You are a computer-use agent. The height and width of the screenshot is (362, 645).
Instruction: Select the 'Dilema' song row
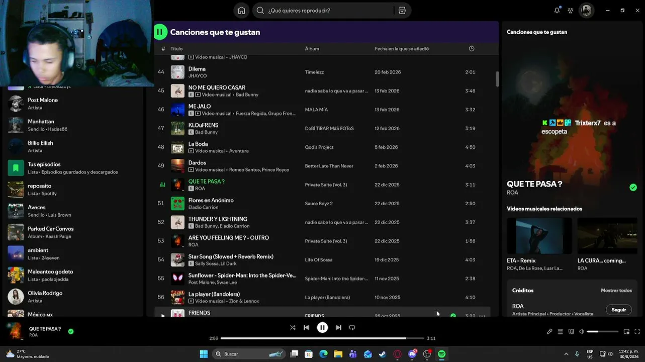tap(322, 72)
